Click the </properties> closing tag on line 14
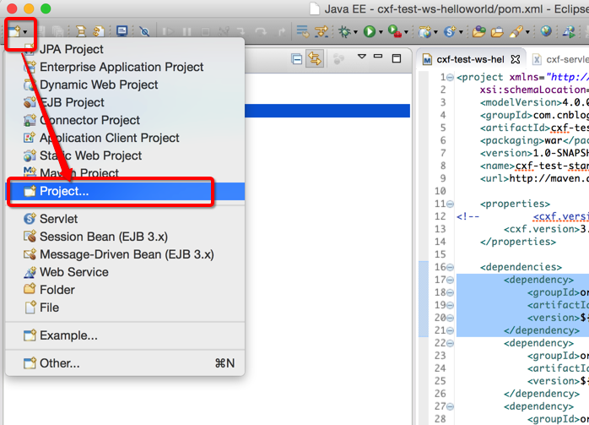 click(x=518, y=242)
